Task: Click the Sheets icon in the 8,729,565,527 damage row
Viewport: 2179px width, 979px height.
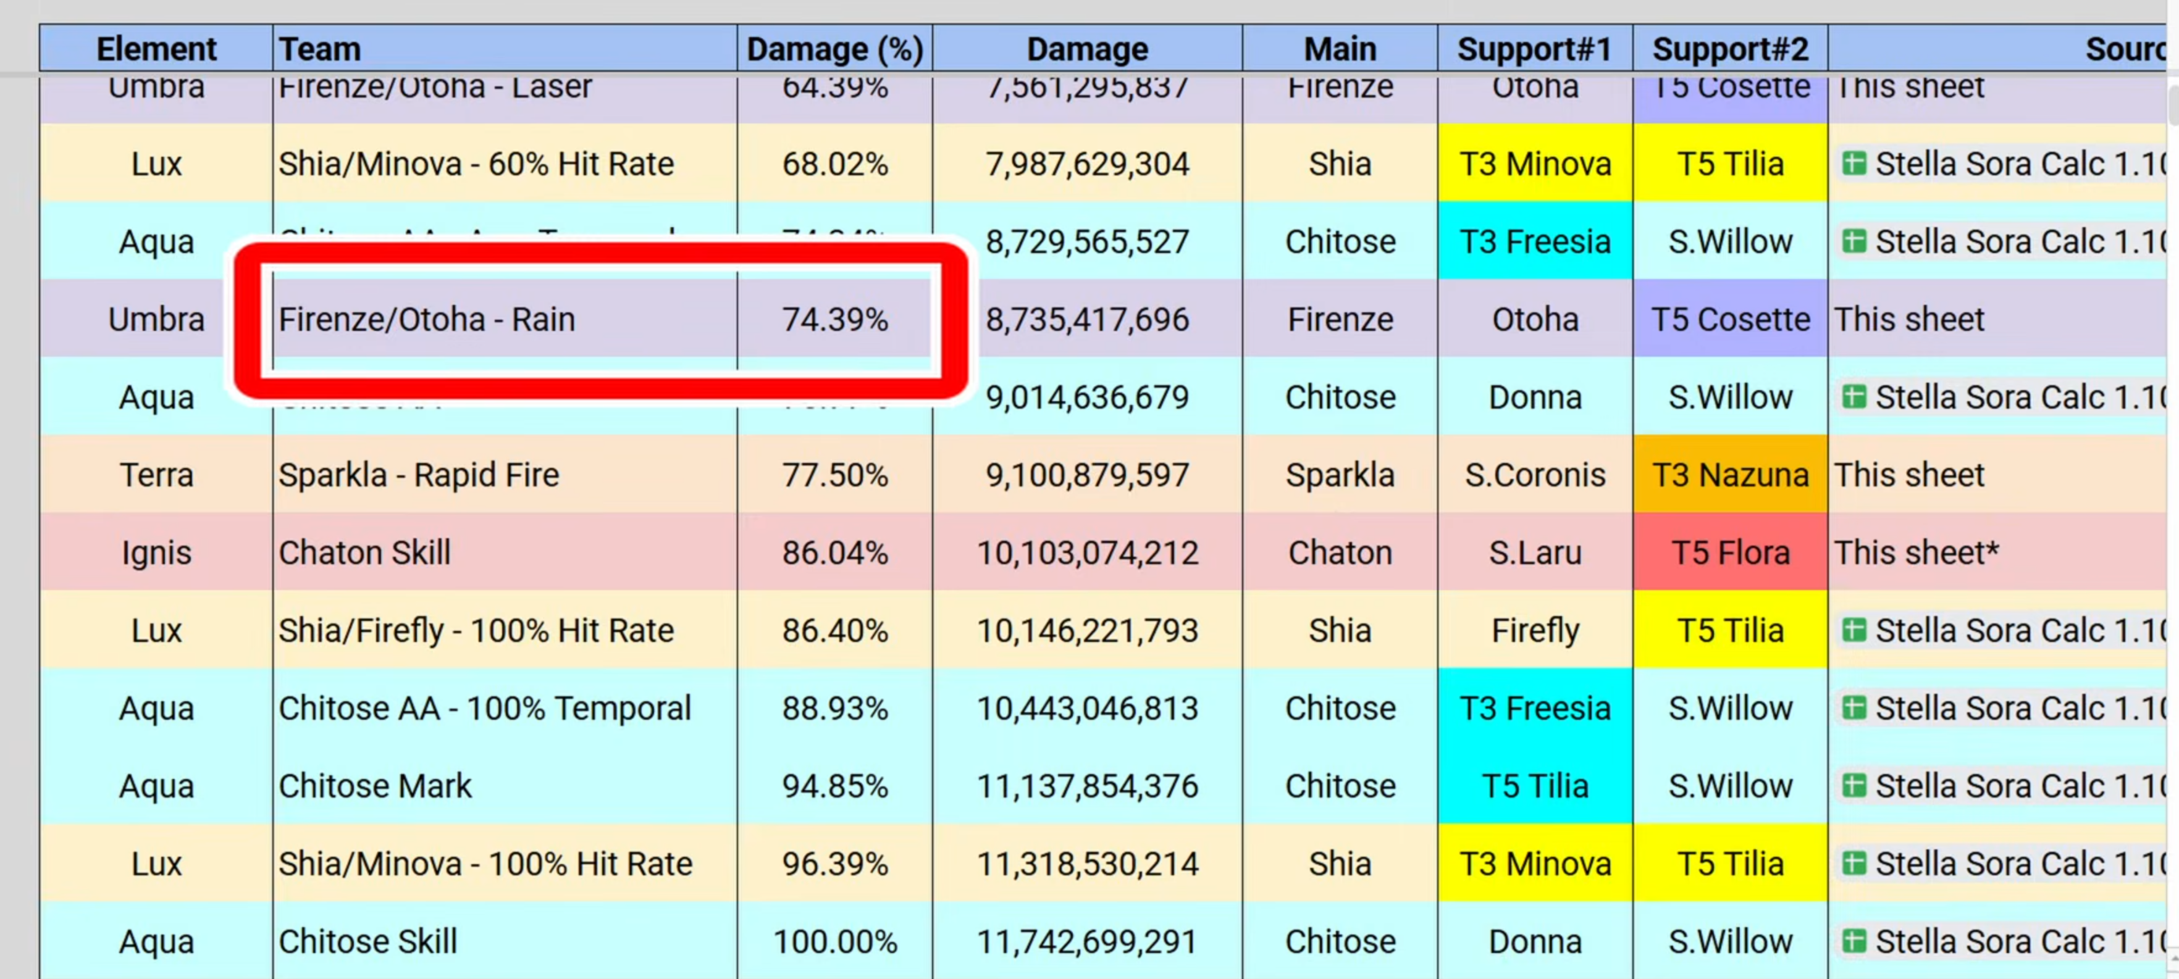Action: click(1854, 242)
